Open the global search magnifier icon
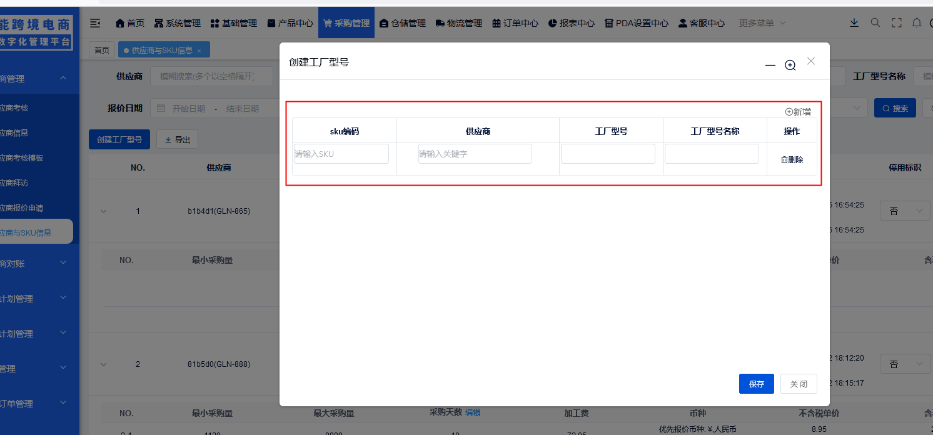Image resolution: width=933 pixels, height=435 pixels. pyautogui.click(x=875, y=22)
